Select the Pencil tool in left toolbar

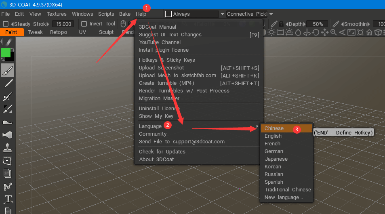pos(8,84)
